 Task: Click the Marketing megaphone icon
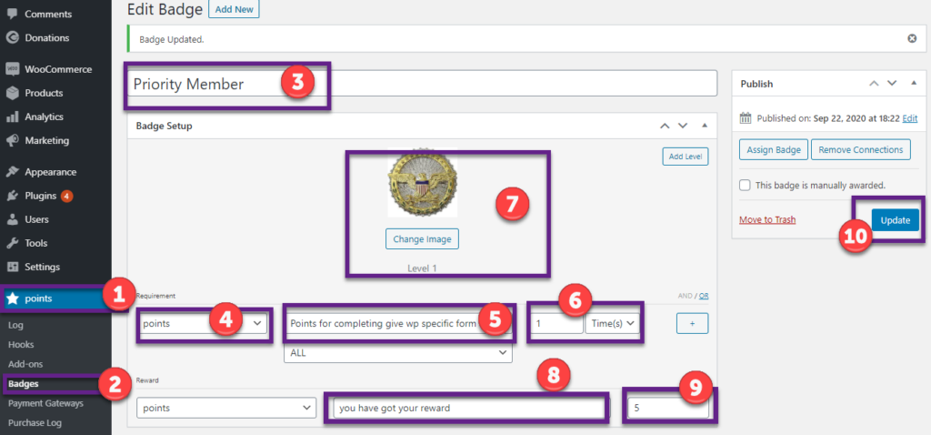click(x=13, y=140)
